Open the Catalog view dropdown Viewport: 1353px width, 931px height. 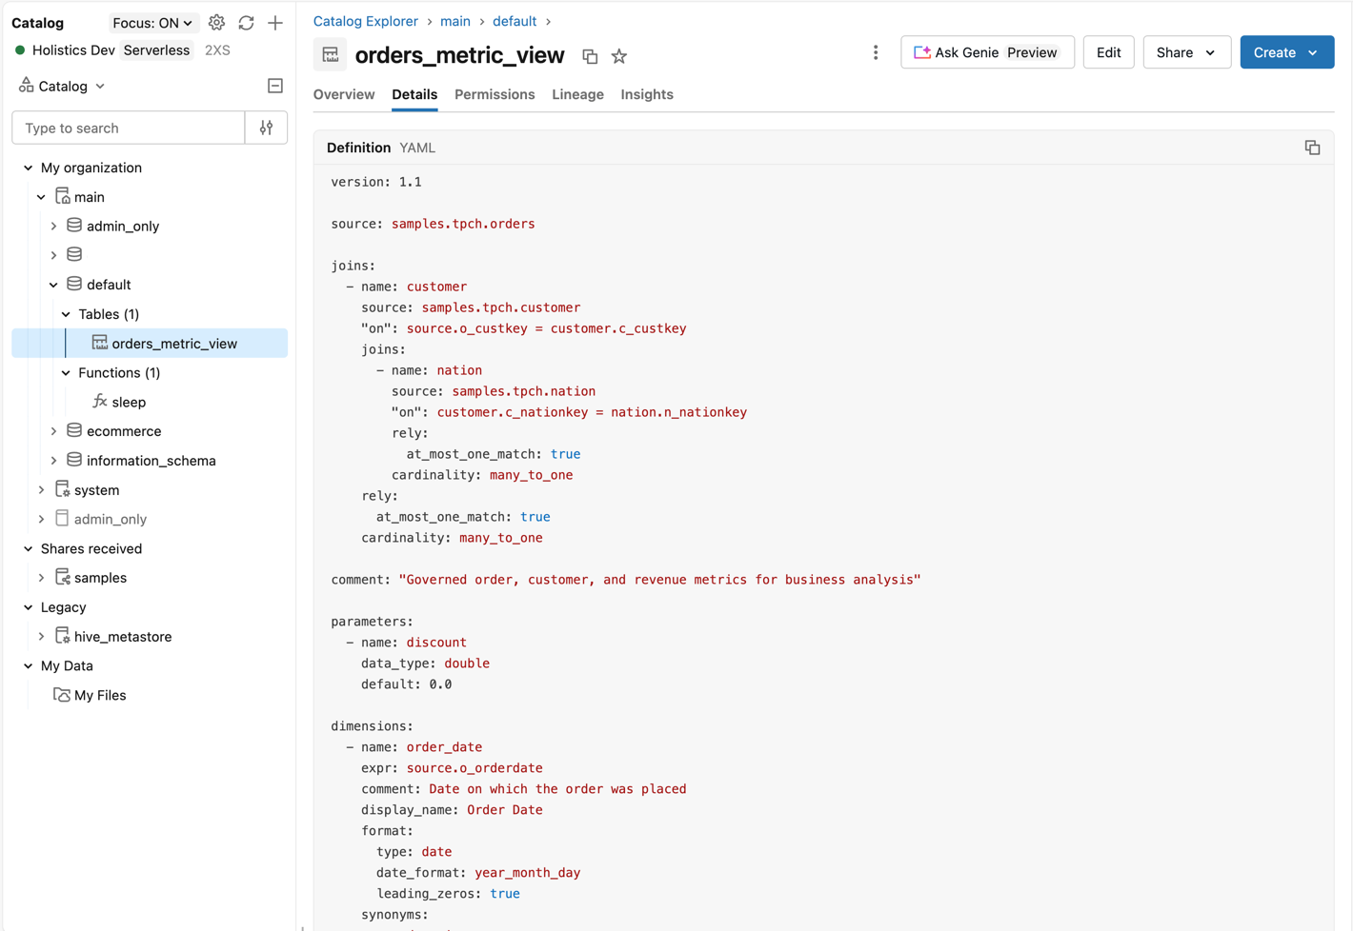pos(62,86)
